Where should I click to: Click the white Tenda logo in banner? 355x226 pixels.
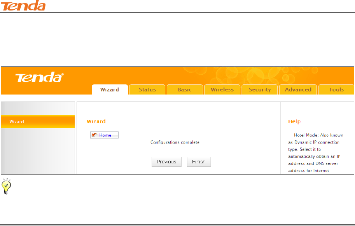[x=39, y=77]
